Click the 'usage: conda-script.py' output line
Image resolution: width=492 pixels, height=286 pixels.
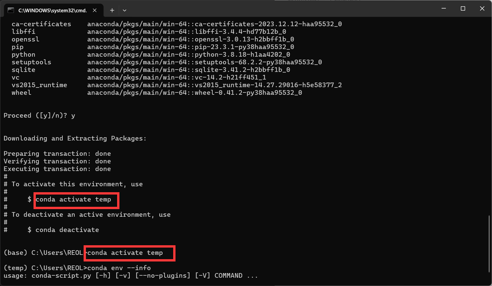click(x=131, y=276)
